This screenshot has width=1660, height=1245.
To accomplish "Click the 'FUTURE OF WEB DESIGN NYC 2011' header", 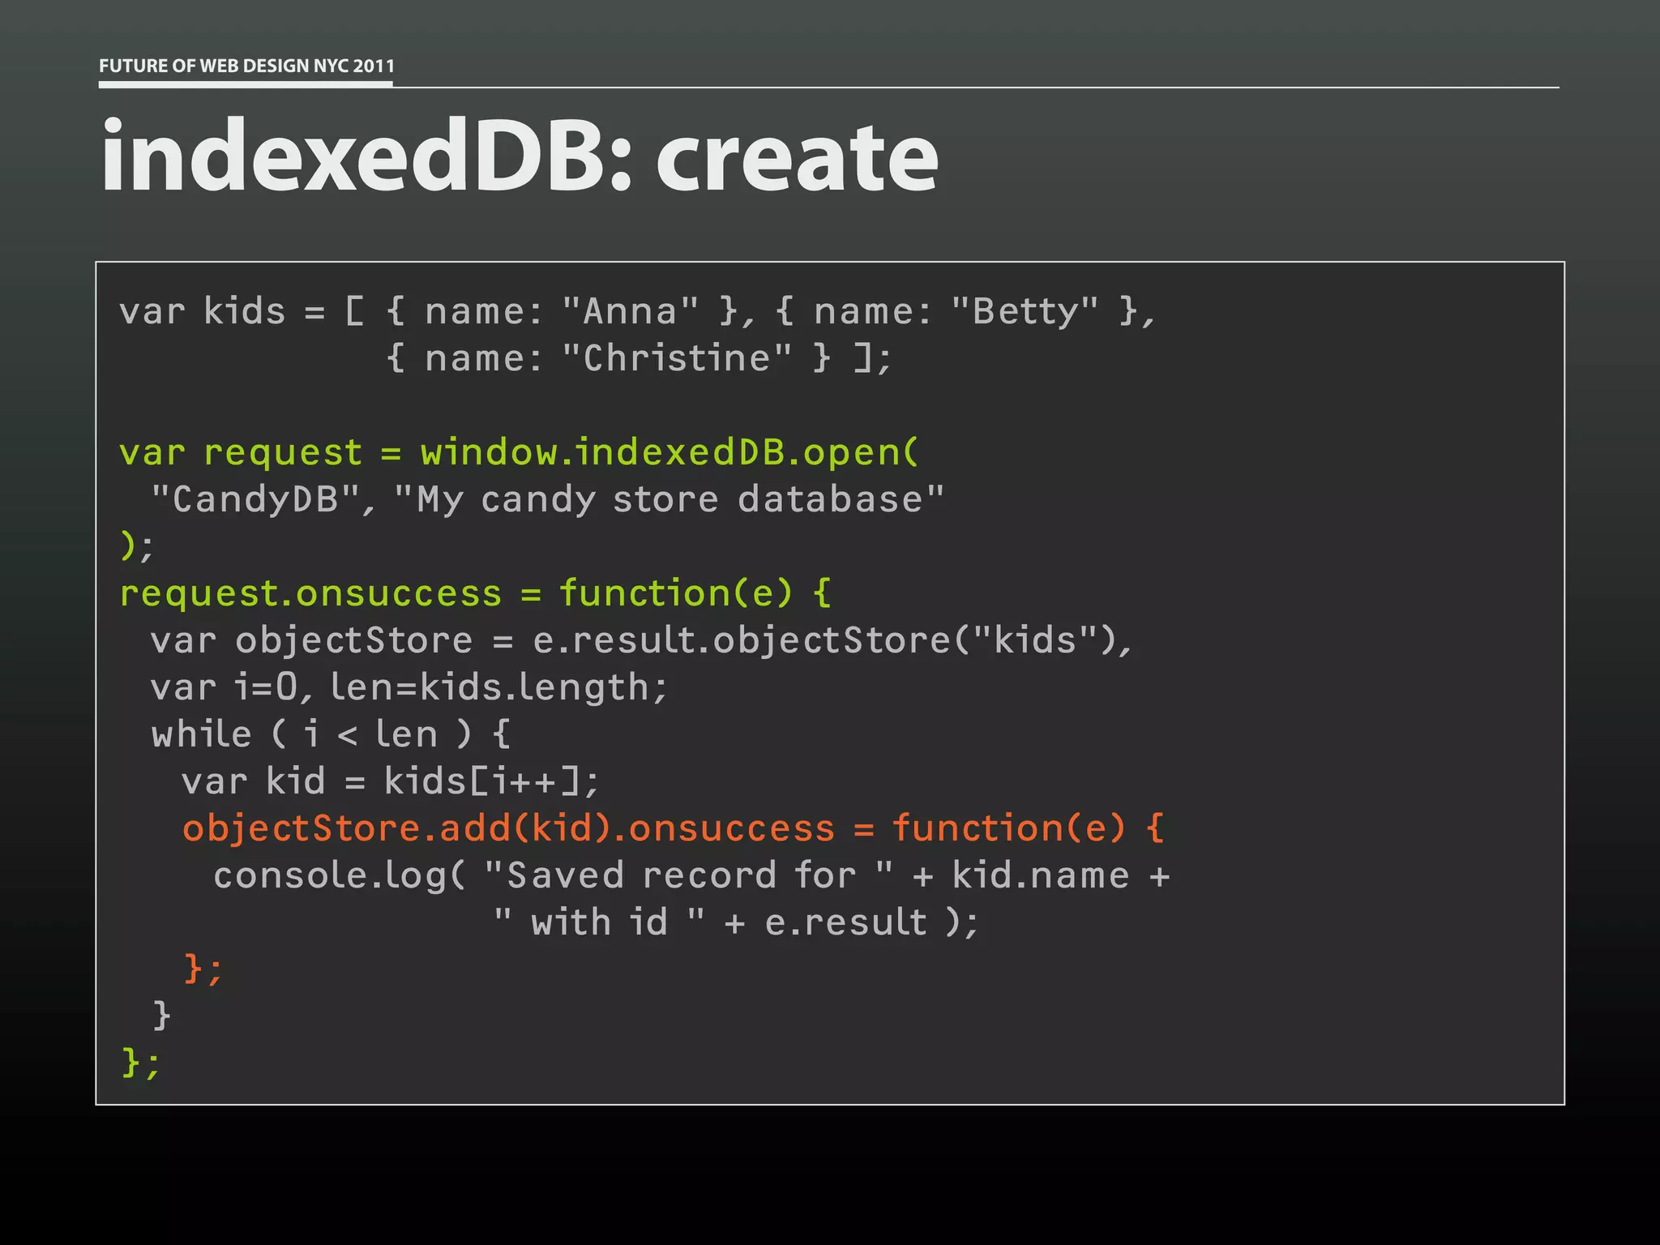I will point(246,66).
